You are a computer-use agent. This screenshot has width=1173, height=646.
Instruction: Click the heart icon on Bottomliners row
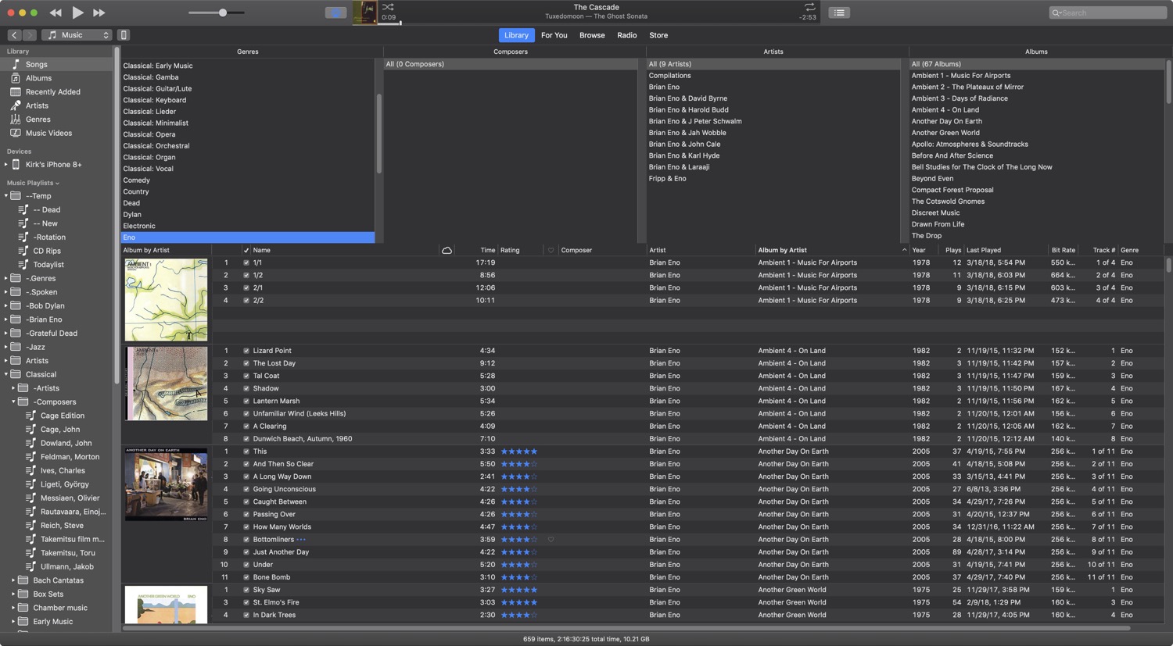tap(551, 540)
